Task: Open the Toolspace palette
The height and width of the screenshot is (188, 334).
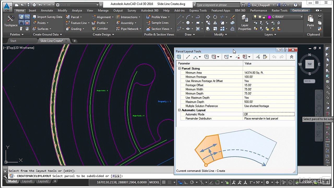Action: click(x=11, y=21)
